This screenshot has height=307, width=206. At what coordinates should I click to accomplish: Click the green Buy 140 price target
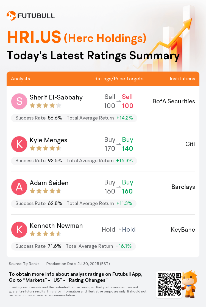(x=127, y=144)
